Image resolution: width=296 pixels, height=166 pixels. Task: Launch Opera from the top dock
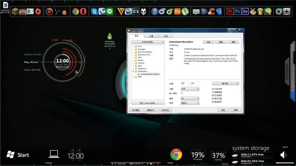(83, 12)
